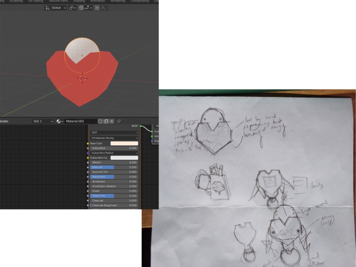Expand the Subsurface Radius dropdown
Screen dimensions: 356x267
(114, 153)
